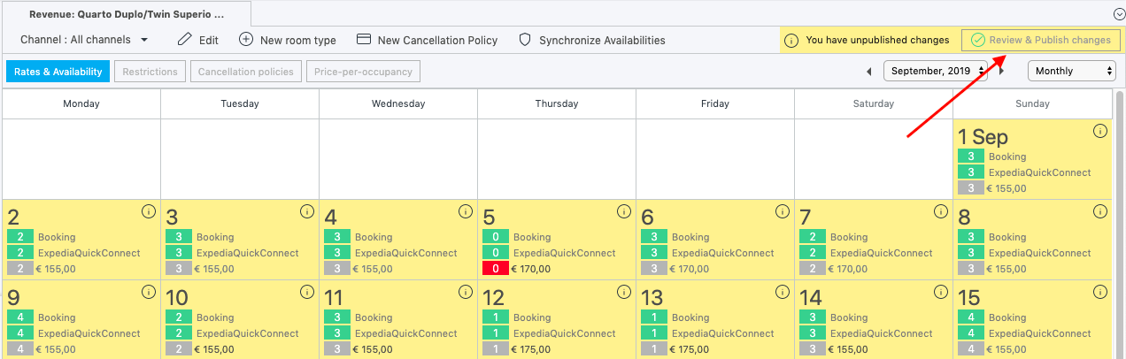This screenshot has width=1126, height=359.
Task: Click Review & Publish changes button
Action: [x=1041, y=41]
